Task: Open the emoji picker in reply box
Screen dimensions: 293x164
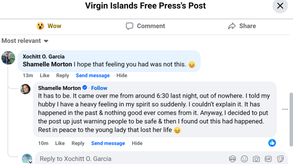Action: pyautogui.click(x=244, y=159)
